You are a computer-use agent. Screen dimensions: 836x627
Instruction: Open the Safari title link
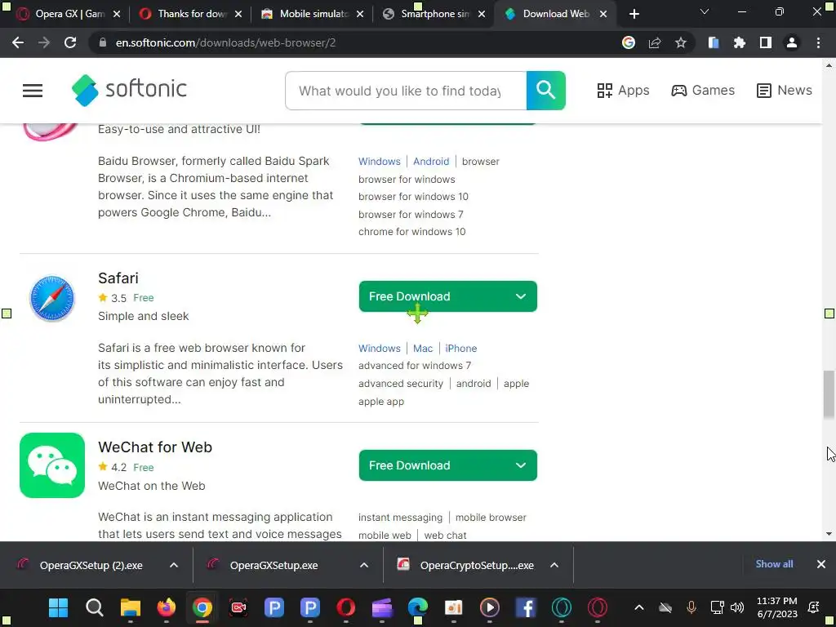118,278
